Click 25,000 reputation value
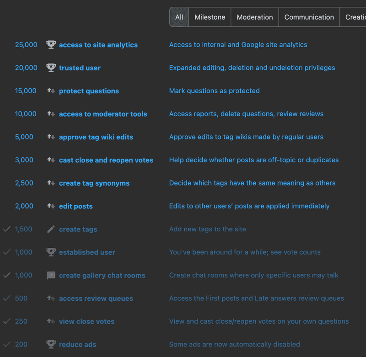This screenshot has width=366, height=357. point(26,44)
